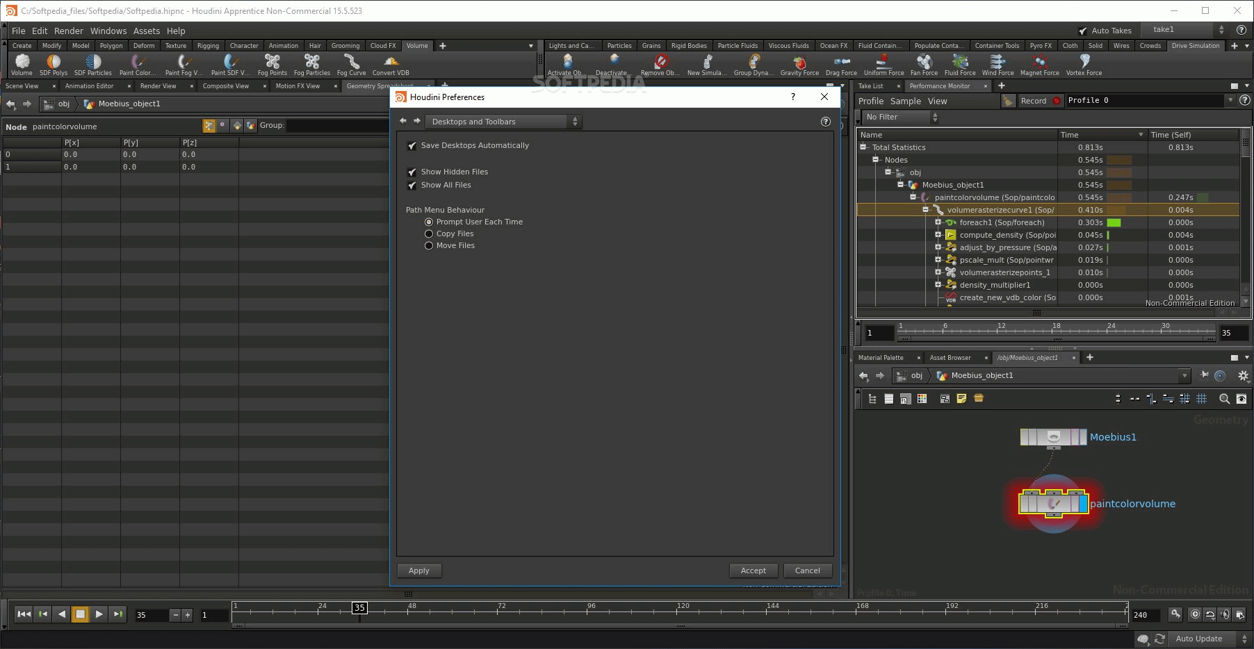Open the Auto Update mode dropdown
Viewport: 1254px width, 649px height.
coord(1210,639)
